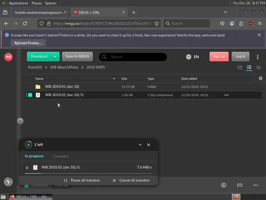Switch to the twlsdk.randommeaninglesscha tab
This screenshot has width=266, height=200.
39,12
